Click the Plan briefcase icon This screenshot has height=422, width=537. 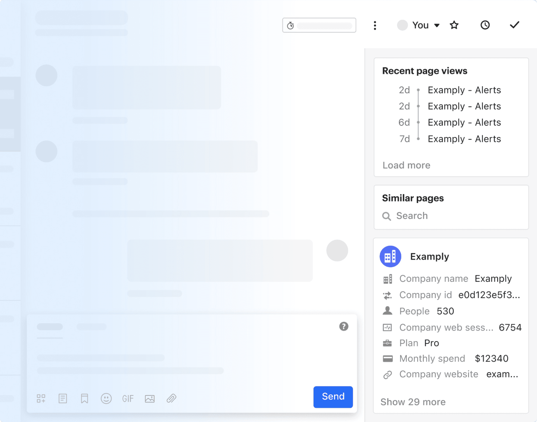pos(387,343)
